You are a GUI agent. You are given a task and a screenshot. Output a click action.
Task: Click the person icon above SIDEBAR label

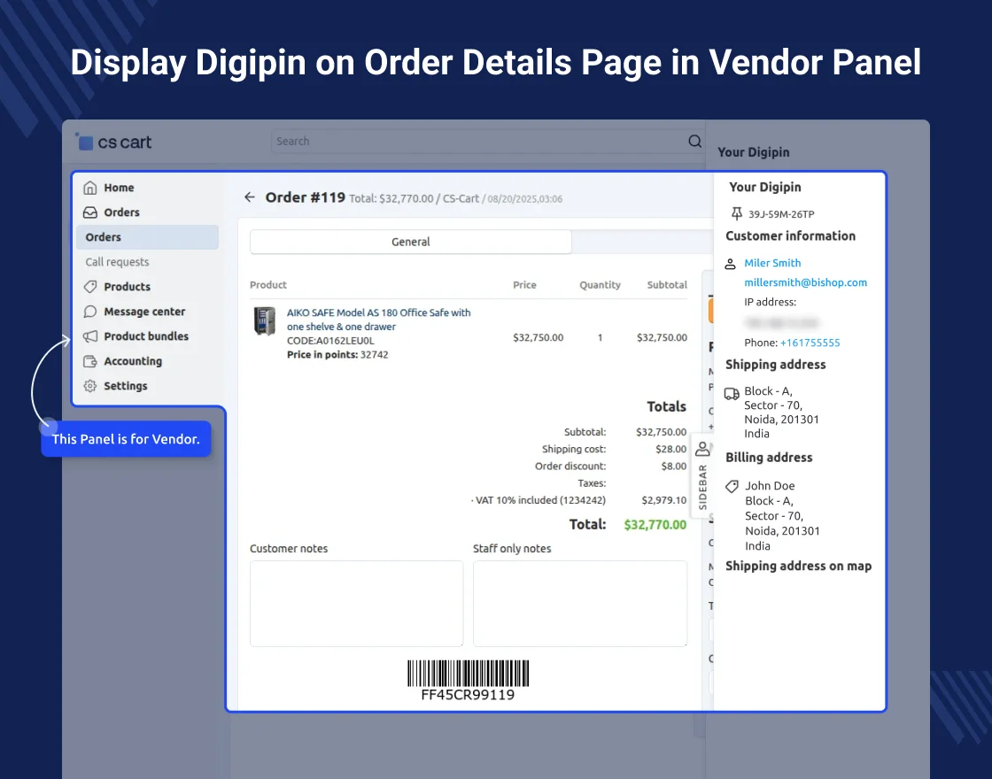[x=702, y=448]
